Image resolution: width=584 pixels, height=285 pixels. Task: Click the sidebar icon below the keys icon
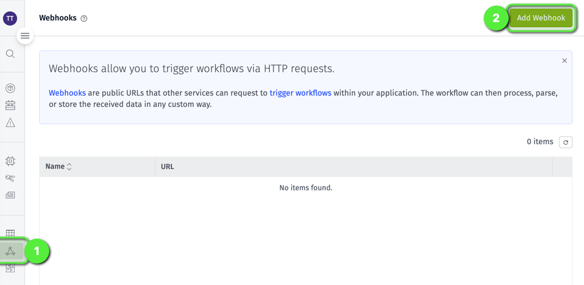[x=10, y=195]
